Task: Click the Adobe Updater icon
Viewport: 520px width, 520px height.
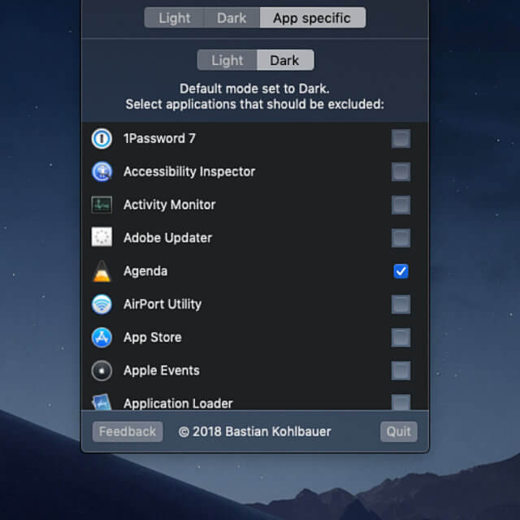Action: pyautogui.click(x=102, y=238)
